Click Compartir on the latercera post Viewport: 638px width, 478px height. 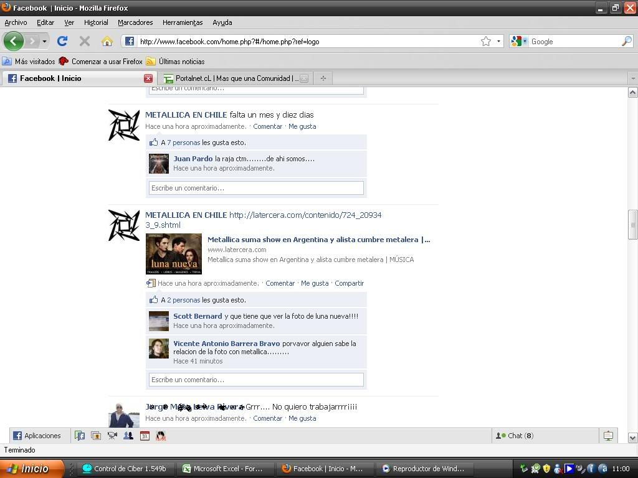click(x=349, y=283)
